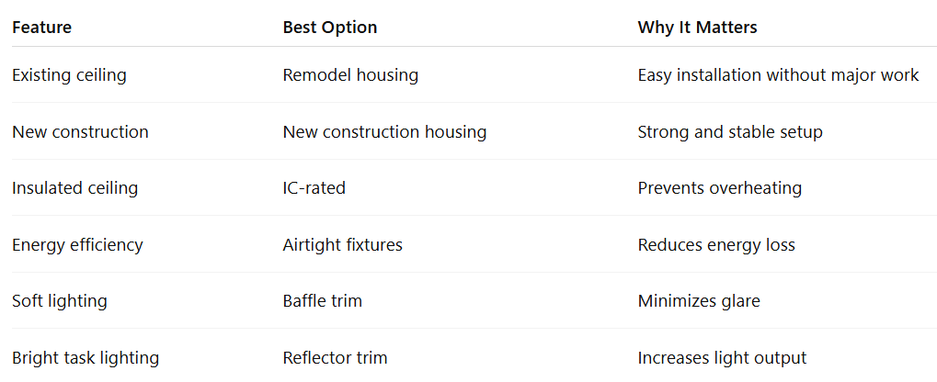Viewport: 937px width, 382px height.
Task: Select the Existing ceiling cell
Action: click(69, 75)
